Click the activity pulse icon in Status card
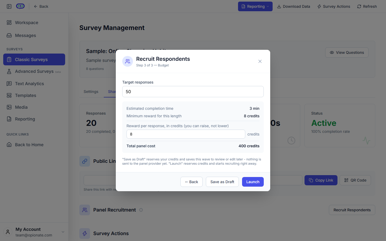Image resolution: width=386 pixels, height=241 pixels. (x=366, y=140)
